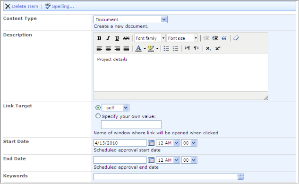Click the Keywords field spinner control
Screen dimensions: 299x184
tap(240, 177)
